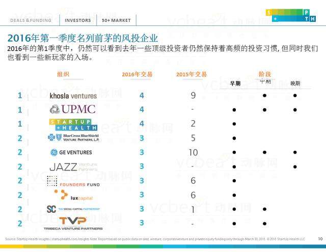Open the DEALS & FUNDING tab

pyautogui.click(x=31, y=20)
